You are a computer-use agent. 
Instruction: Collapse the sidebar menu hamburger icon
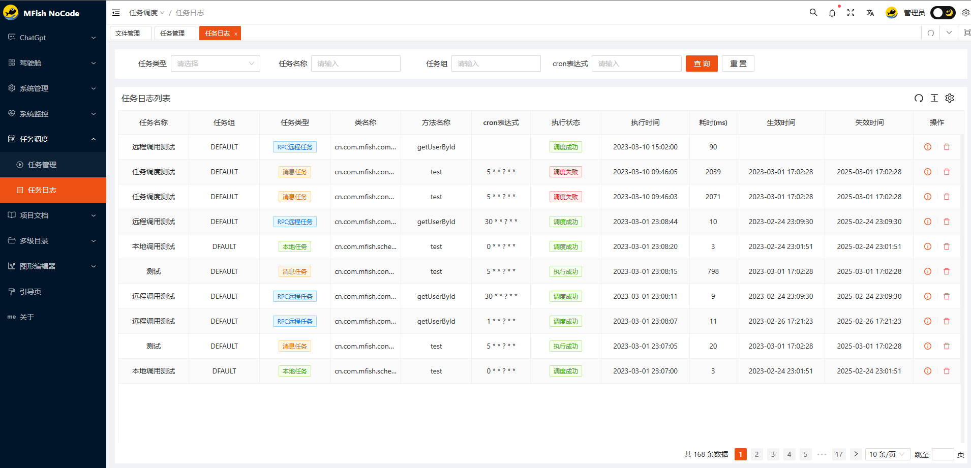pos(116,13)
